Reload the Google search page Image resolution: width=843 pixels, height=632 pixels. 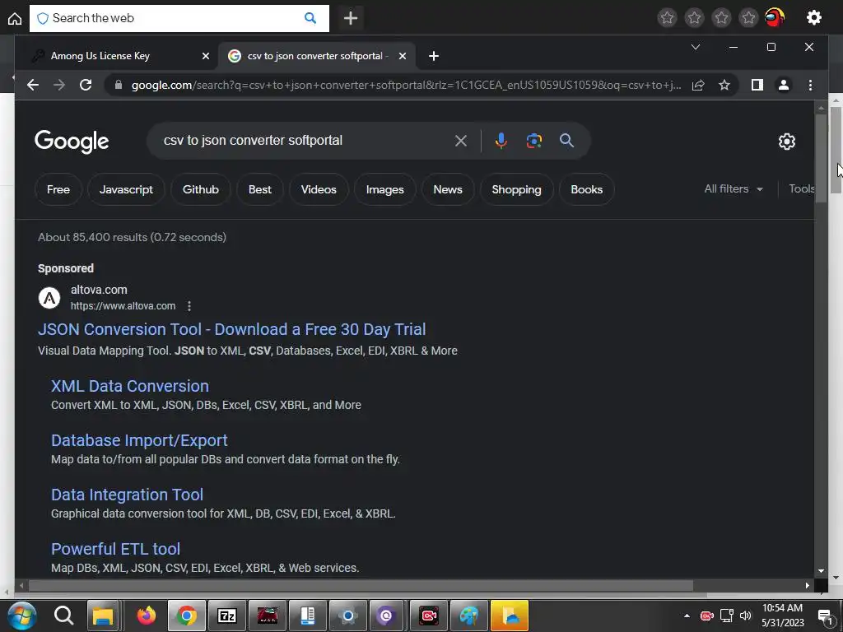tap(86, 85)
